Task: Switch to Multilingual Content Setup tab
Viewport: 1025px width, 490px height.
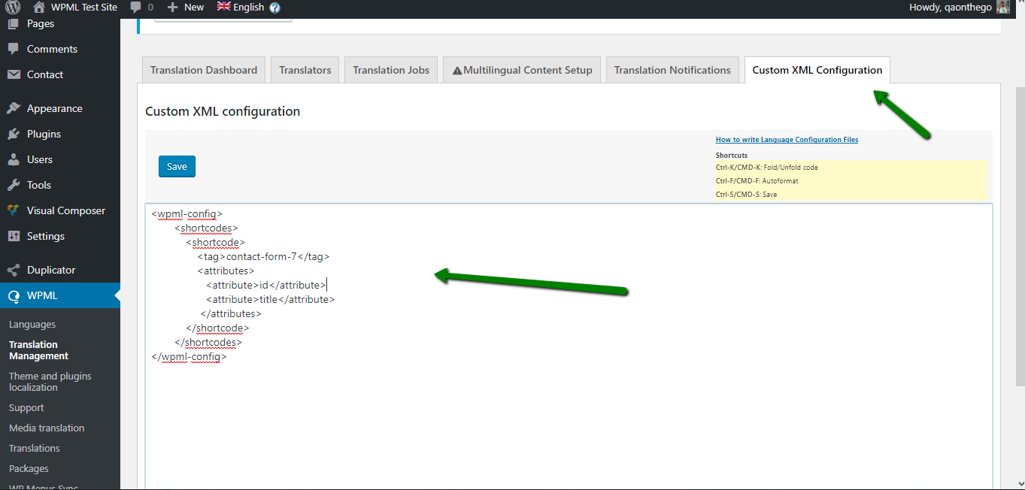Action: point(522,70)
